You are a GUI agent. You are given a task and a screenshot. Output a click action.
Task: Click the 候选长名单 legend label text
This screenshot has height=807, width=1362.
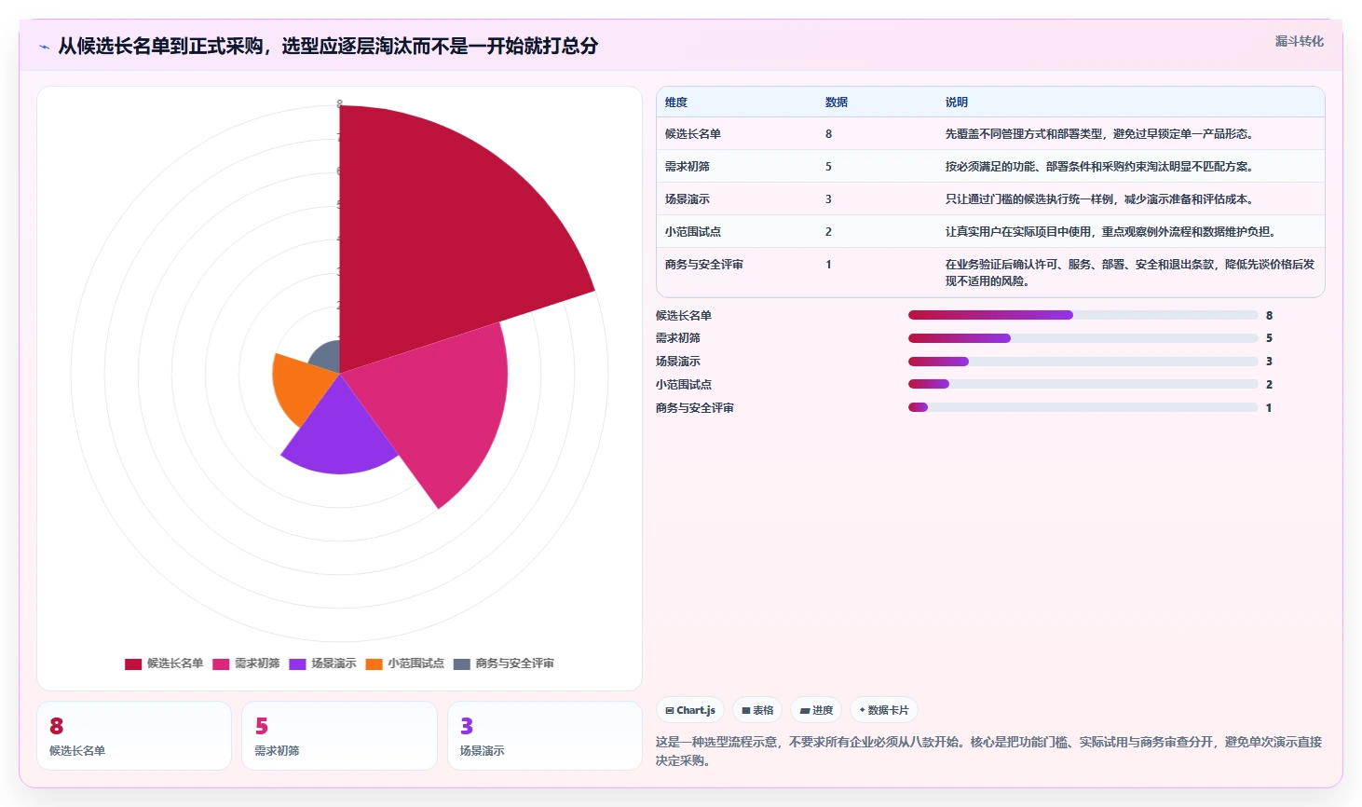(x=175, y=663)
